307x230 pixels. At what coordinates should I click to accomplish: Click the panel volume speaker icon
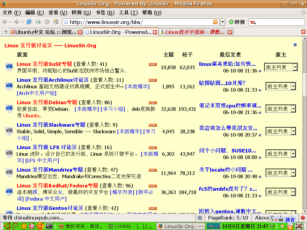[272, 226]
